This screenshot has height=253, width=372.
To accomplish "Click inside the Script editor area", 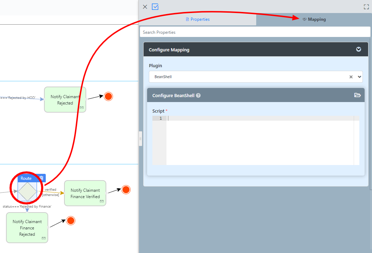I will [260, 141].
